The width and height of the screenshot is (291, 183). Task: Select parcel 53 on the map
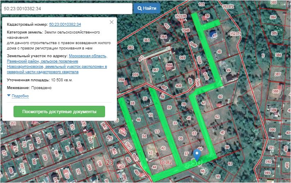click(157, 131)
